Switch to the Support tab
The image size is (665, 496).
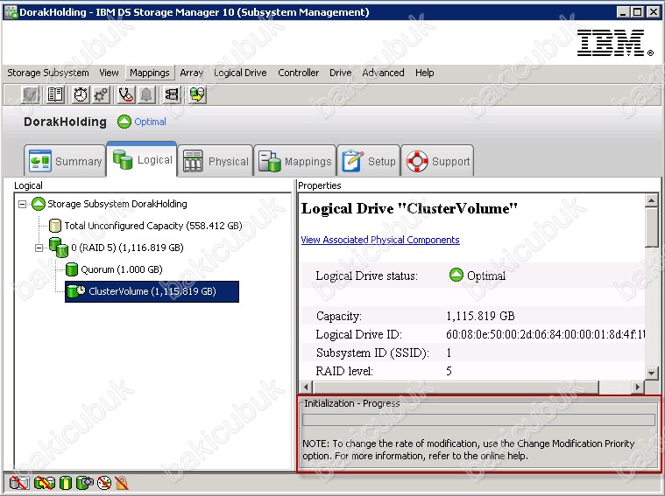pyautogui.click(x=437, y=161)
